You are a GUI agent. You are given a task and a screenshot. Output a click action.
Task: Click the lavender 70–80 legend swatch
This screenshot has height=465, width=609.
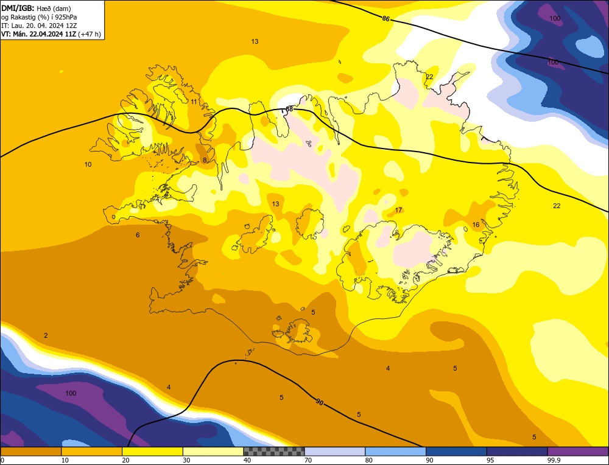(335, 452)
